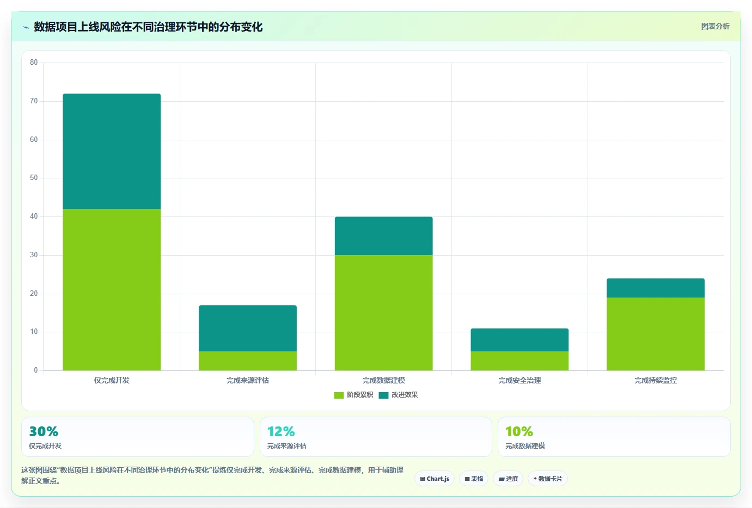
Task: Click the 完成数据建模 x-axis label
Action: (x=384, y=380)
